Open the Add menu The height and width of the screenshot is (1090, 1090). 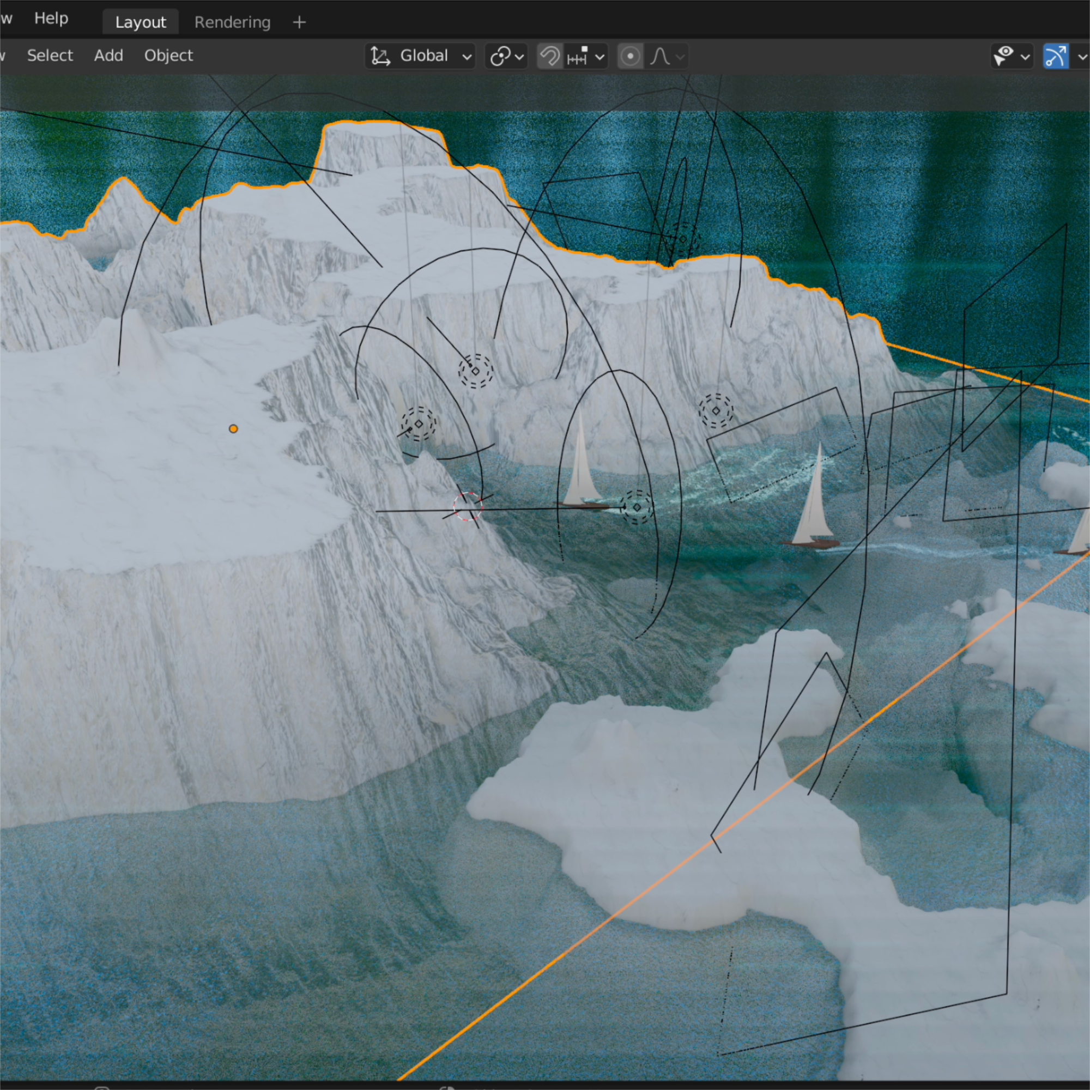108,55
